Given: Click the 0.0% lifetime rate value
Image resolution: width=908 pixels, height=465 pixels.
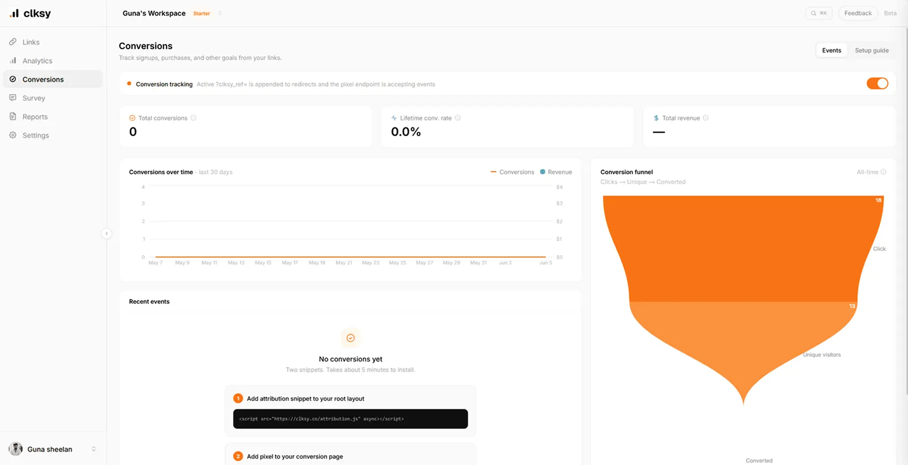Looking at the screenshot, I should 406,132.
